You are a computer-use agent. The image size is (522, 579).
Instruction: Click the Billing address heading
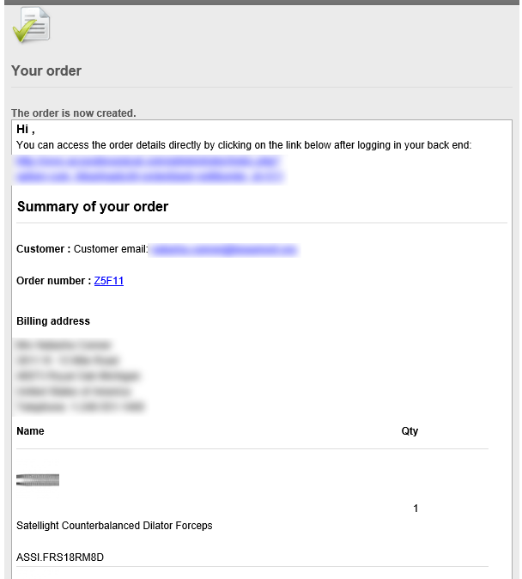[x=53, y=321]
